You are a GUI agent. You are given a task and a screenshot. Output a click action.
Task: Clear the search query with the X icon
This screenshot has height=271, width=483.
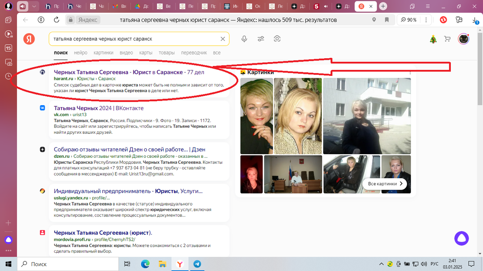(223, 39)
